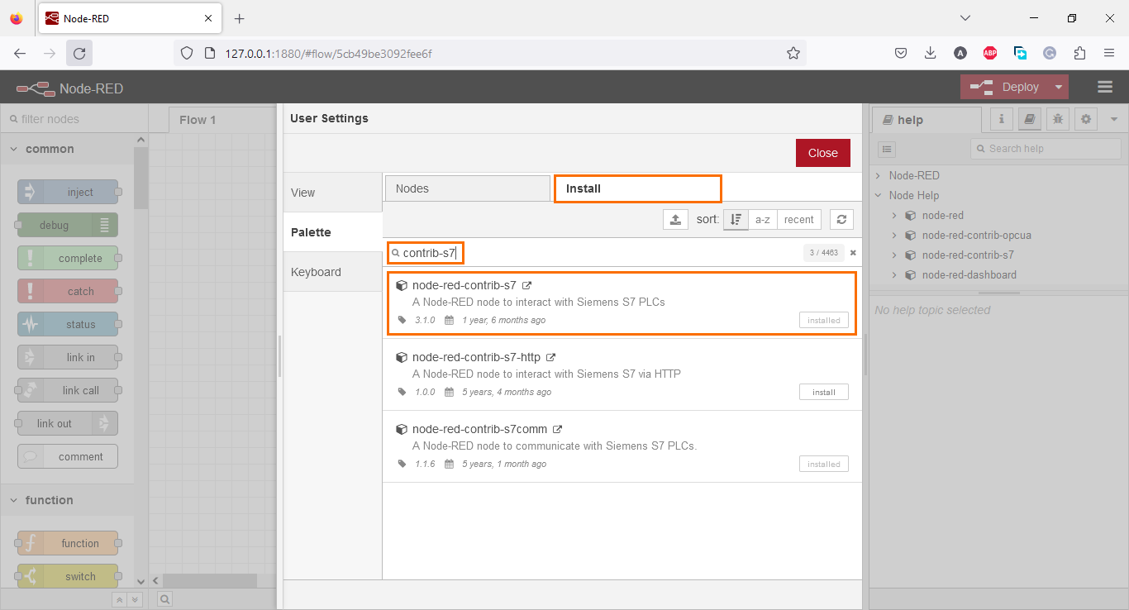
Task: Show the configuration nodes gear icon
Action: [x=1086, y=119]
